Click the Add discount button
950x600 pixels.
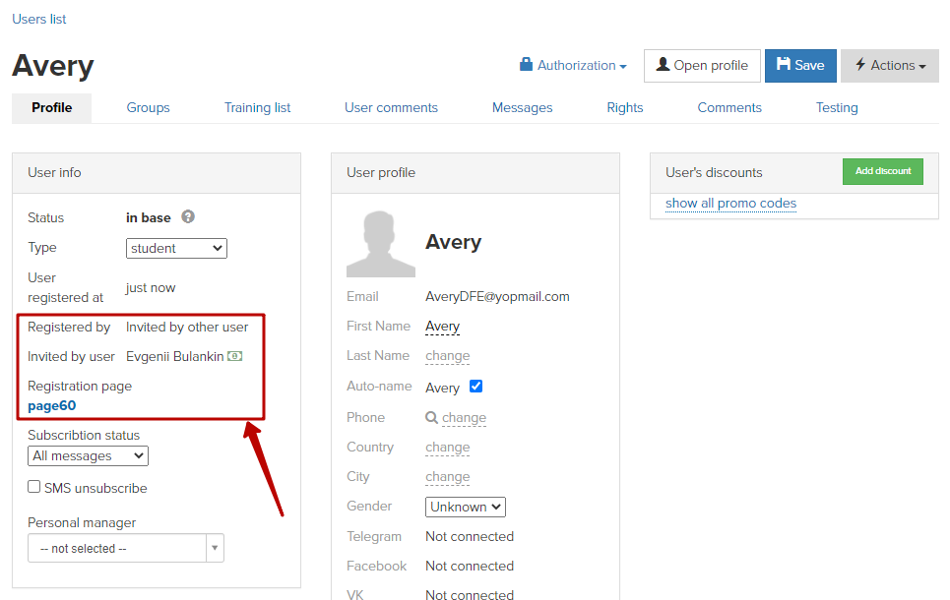click(882, 171)
